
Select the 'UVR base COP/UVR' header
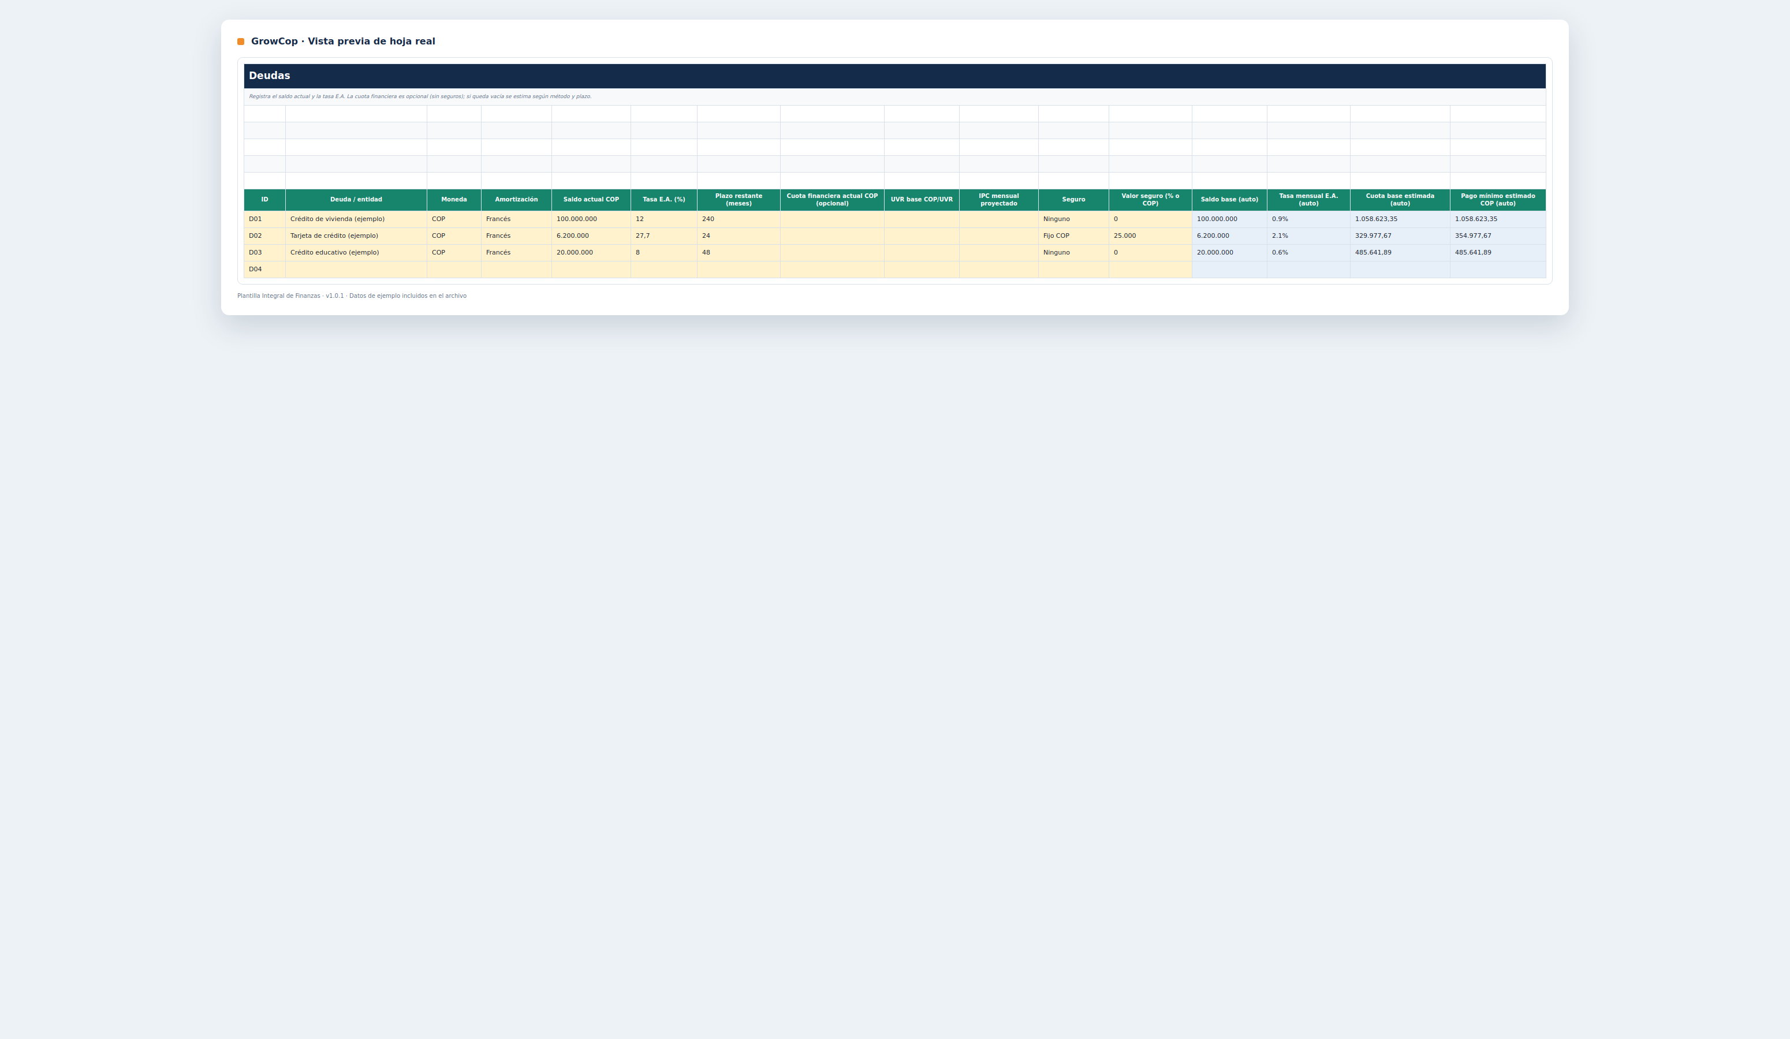coord(922,200)
